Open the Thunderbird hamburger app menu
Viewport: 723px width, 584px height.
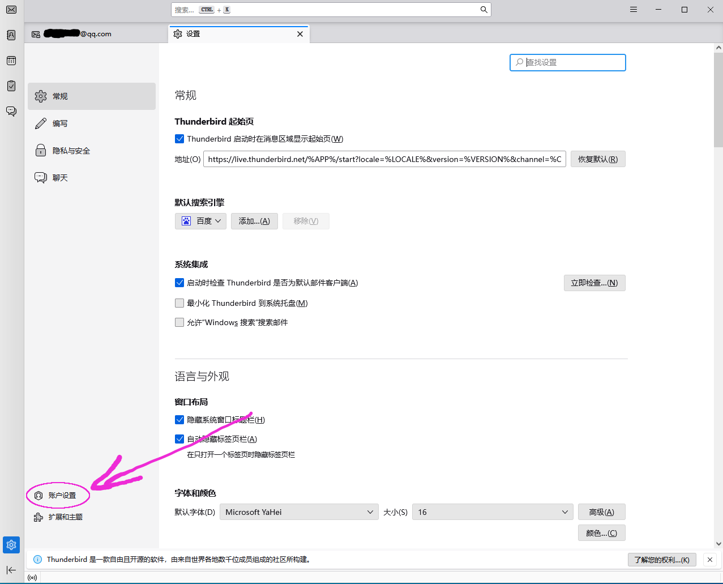coord(634,10)
